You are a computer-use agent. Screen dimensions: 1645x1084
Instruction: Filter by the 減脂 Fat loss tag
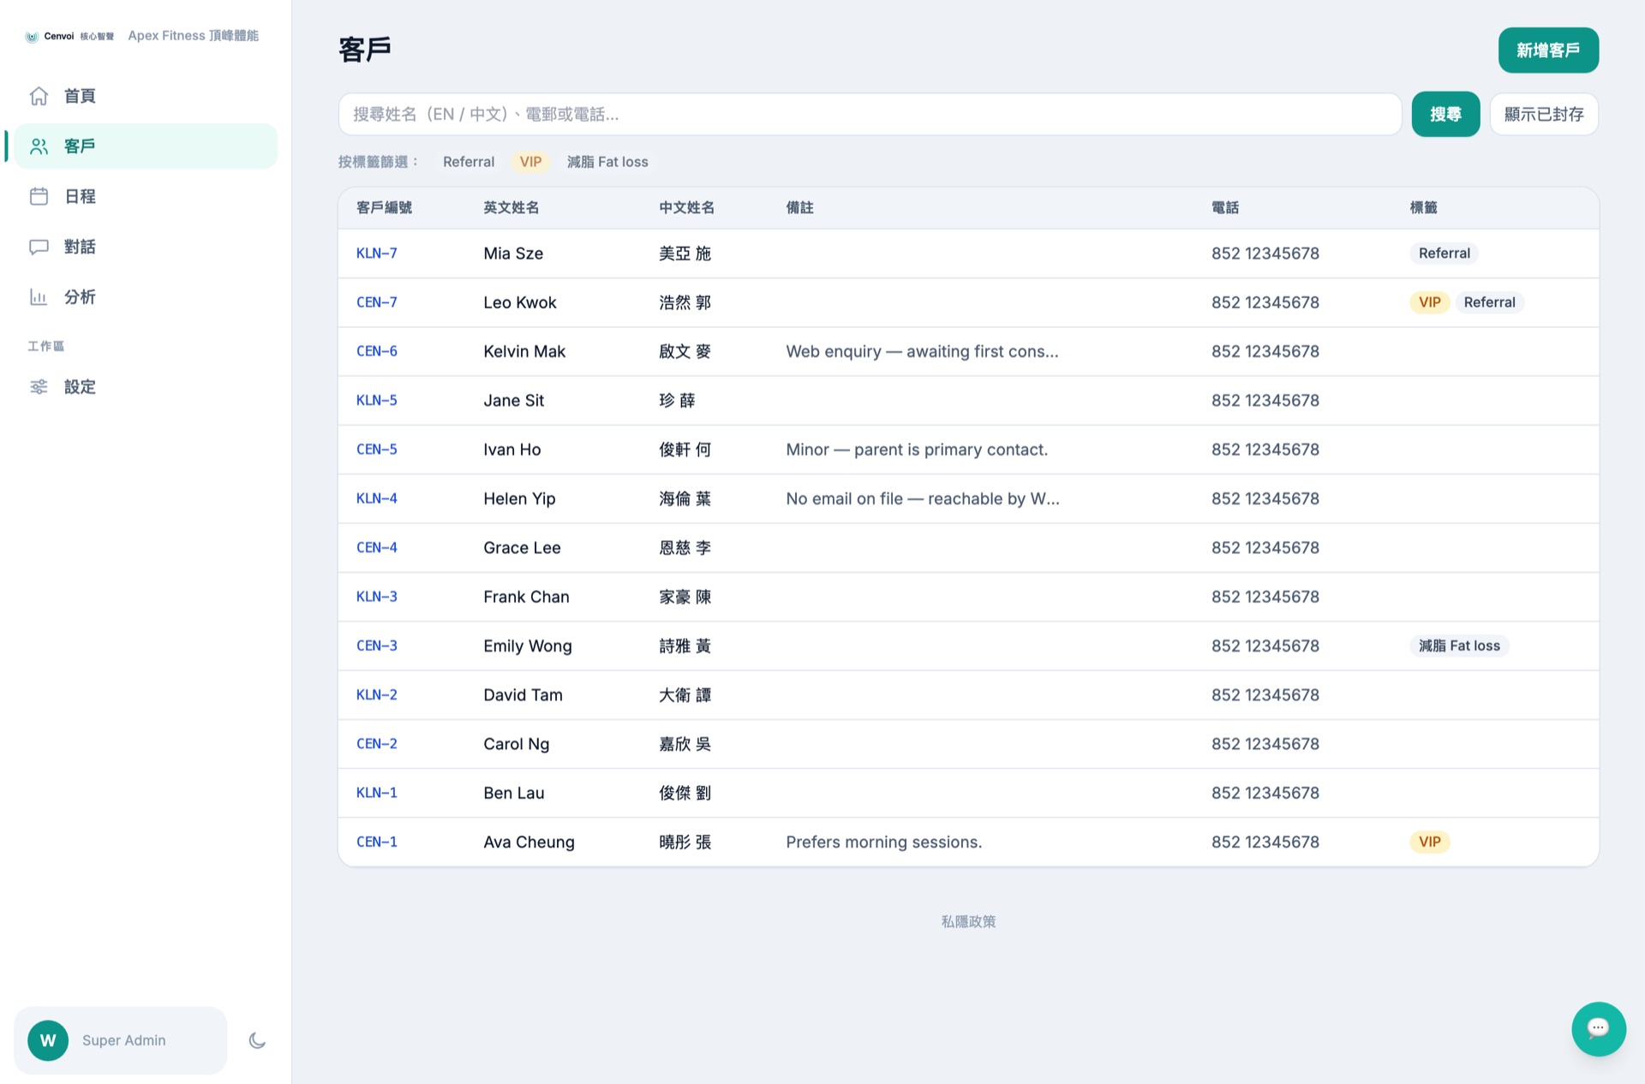point(607,162)
